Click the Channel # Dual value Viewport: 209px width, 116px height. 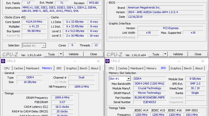[82, 77]
